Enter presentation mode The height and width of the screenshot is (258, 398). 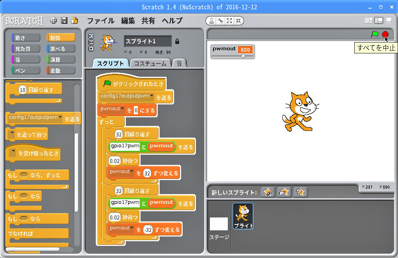pyautogui.click(x=389, y=21)
